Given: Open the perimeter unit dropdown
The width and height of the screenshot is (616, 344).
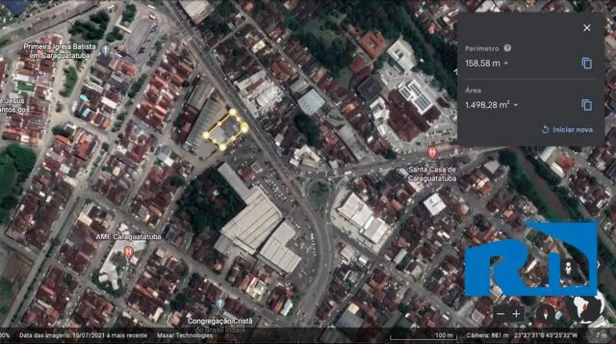Looking at the screenshot, I should [x=506, y=64].
